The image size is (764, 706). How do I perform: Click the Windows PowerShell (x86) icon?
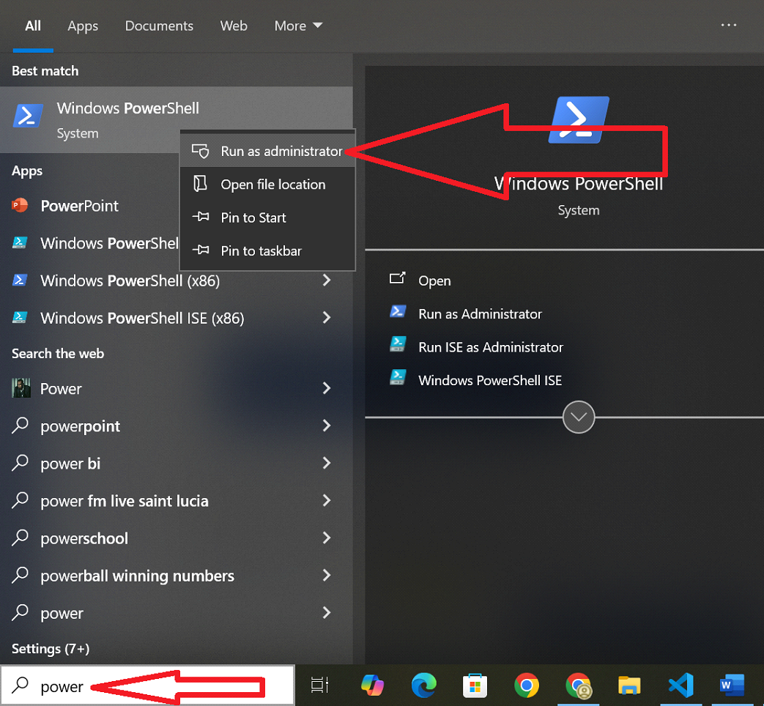point(20,280)
